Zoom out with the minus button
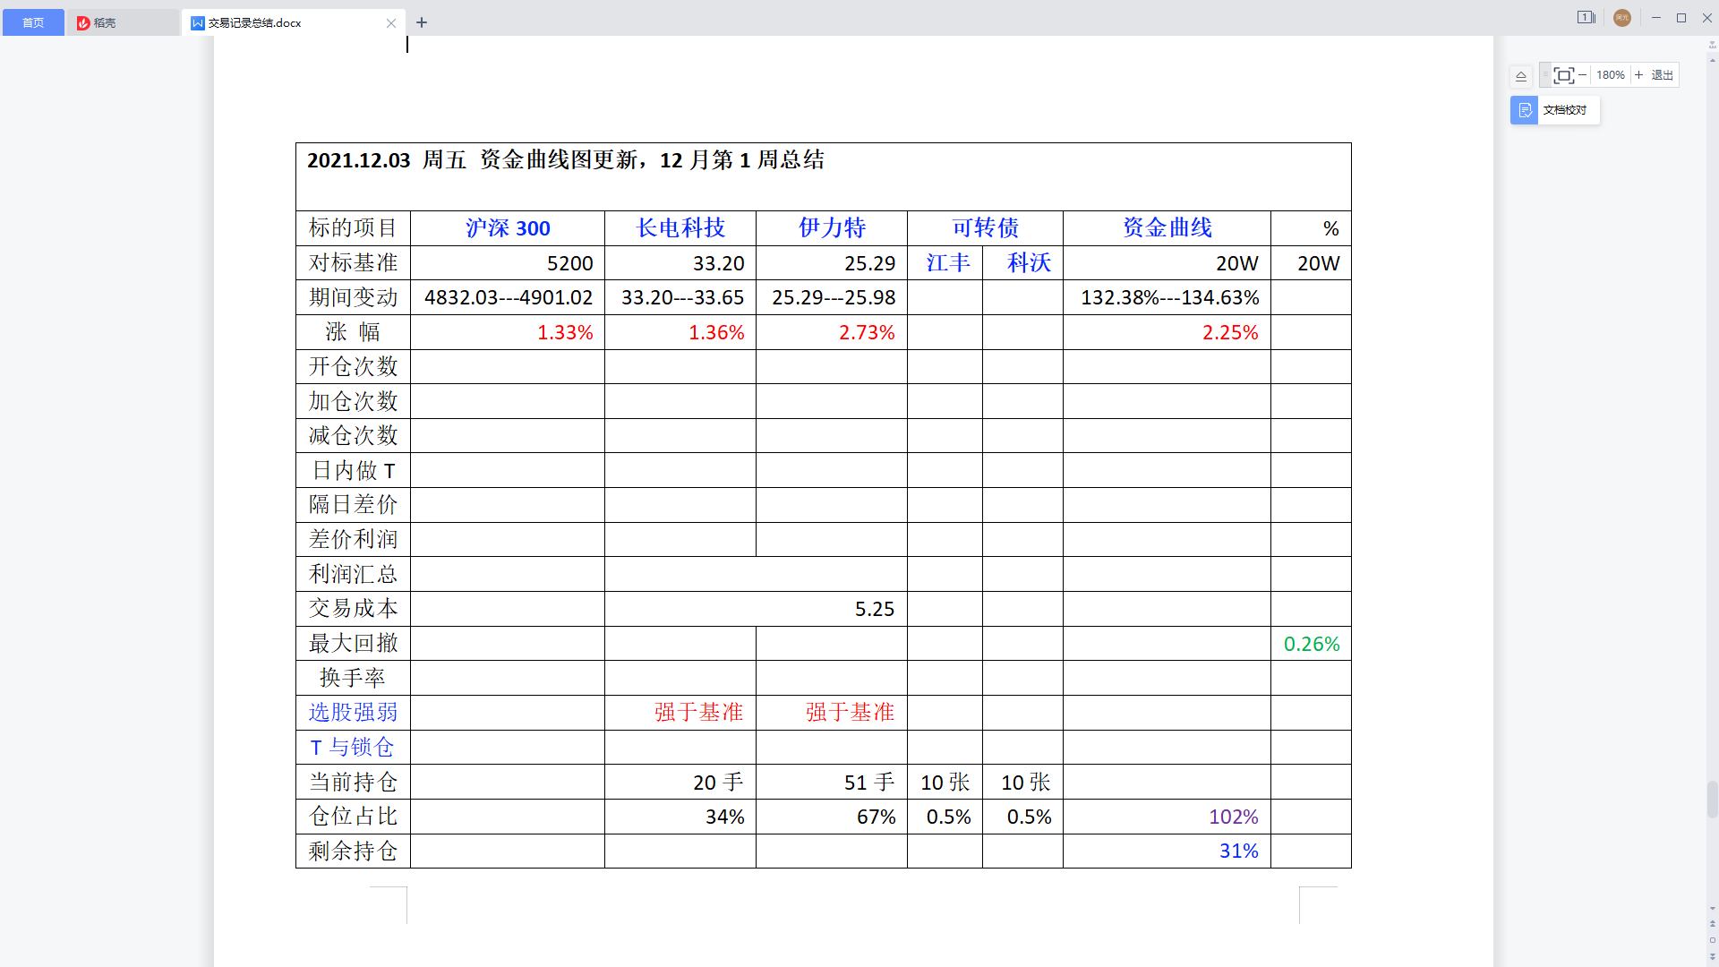Image resolution: width=1719 pixels, height=967 pixels. (1582, 75)
